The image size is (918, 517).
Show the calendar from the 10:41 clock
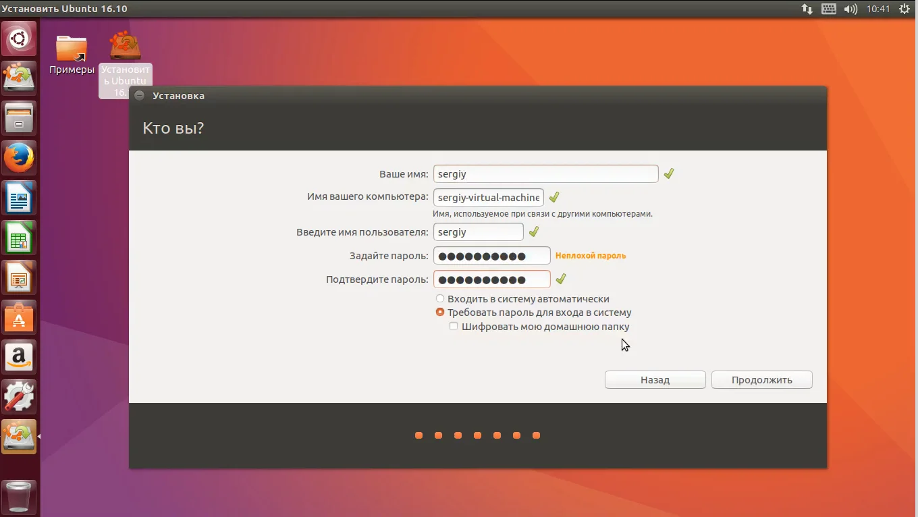(x=878, y=9)
